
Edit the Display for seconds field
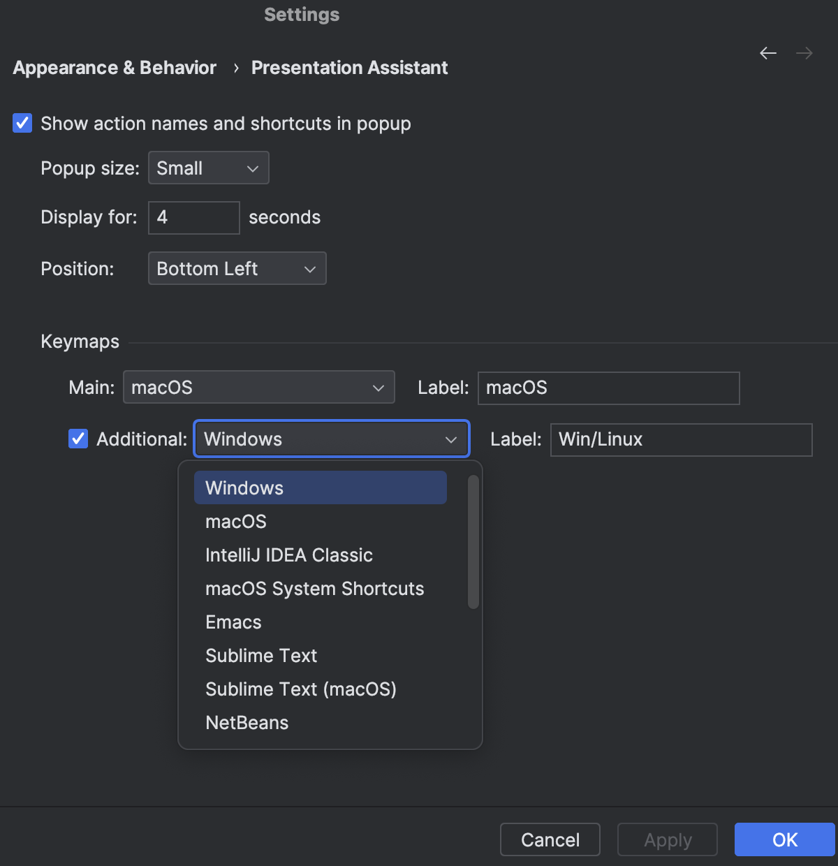click(193, 217)
